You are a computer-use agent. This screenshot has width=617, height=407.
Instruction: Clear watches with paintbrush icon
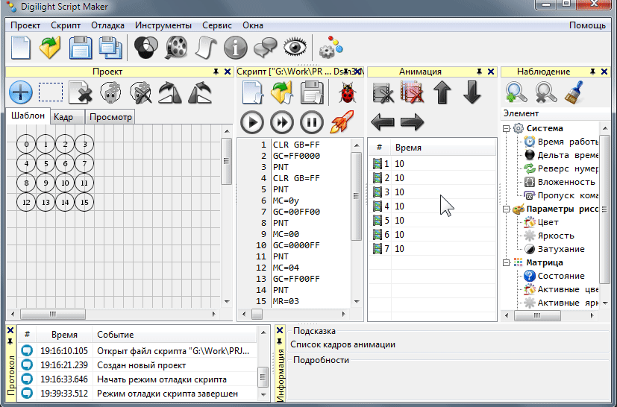pyautogui.click(x=574, y=92)
